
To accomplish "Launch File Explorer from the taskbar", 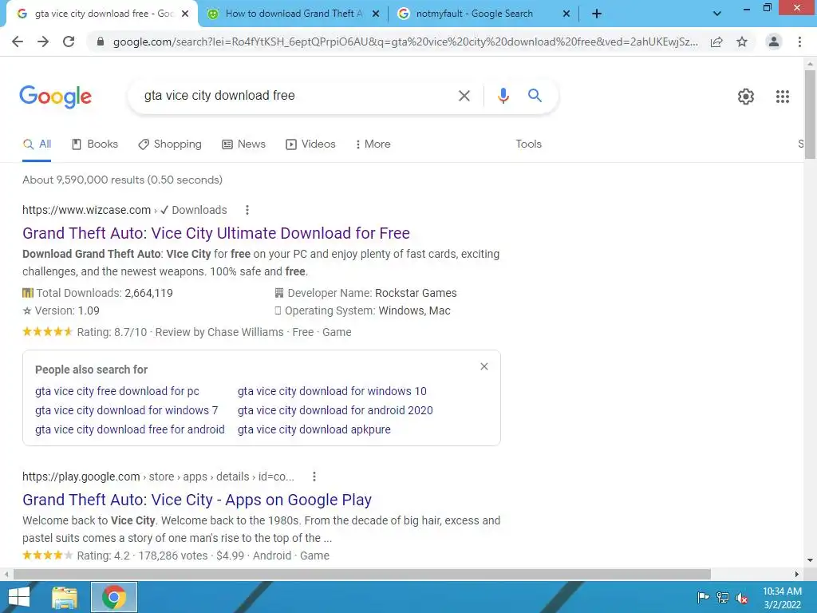I will (x=65, y=597).
